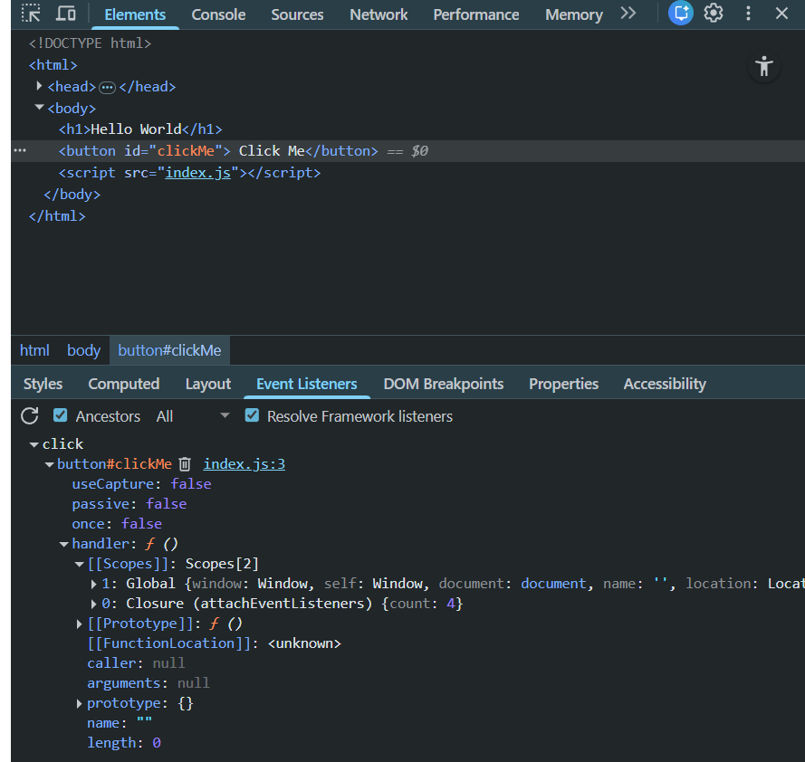Open more DevTools tabs chevron
Image resolution: width=805 pixels, height=762 pixels.
click(x=628, y=14)
